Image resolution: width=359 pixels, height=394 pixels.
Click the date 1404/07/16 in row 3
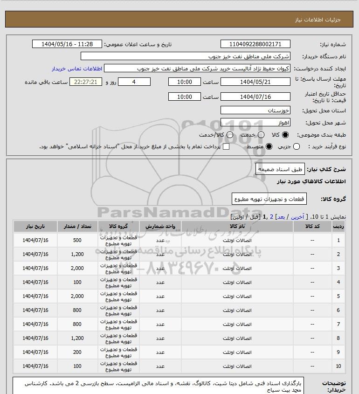[35, 268]
